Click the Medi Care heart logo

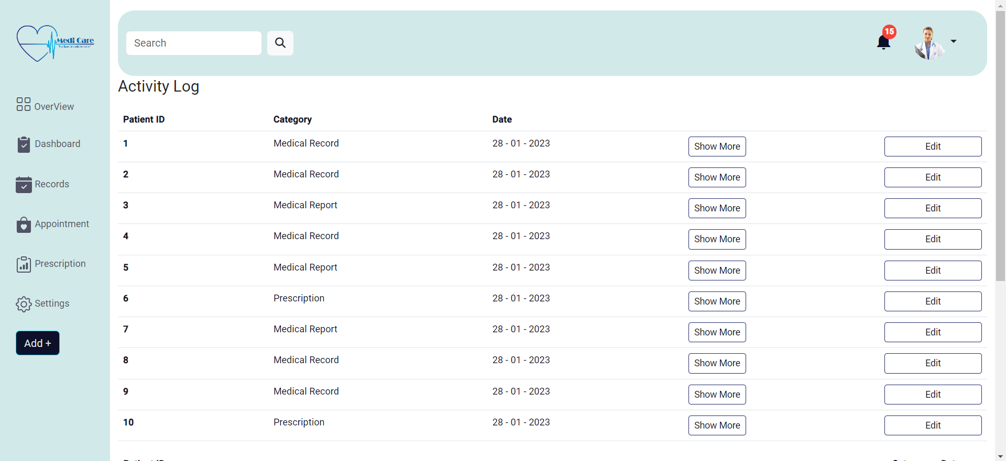54,43
